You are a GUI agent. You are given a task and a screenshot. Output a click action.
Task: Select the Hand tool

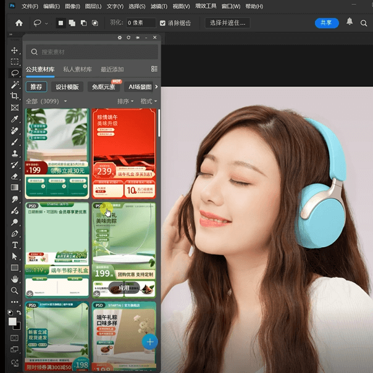point(14,279)
